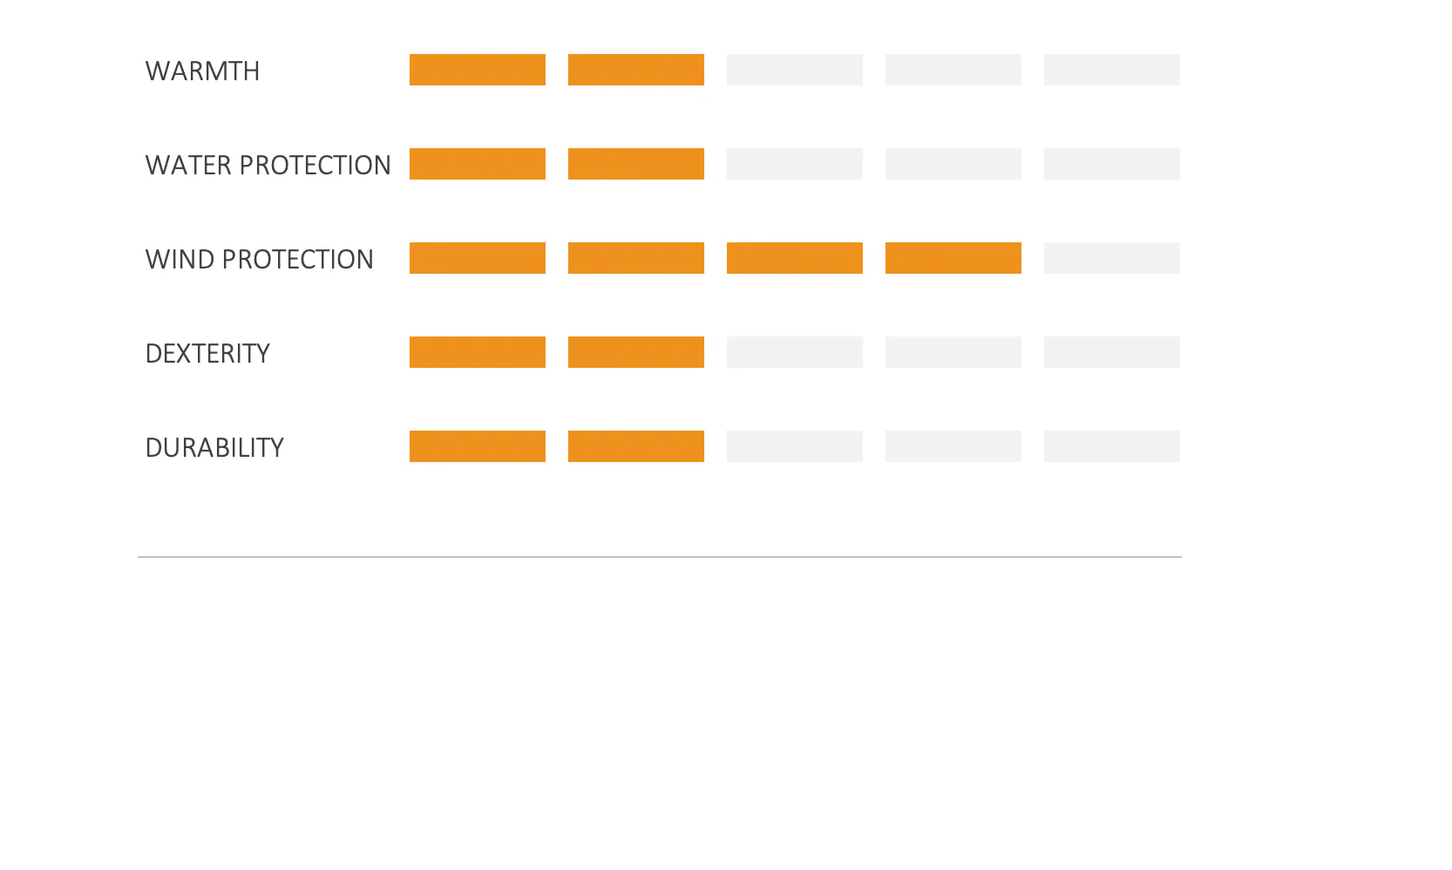Select second orange Durability rating bar
Viewport: 1452px width, 870px height.
[x=636, y=446]
